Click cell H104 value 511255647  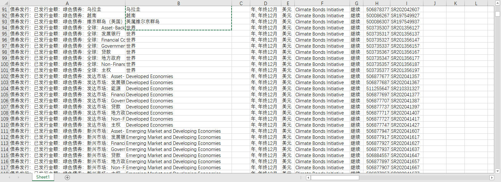[x=377, y=89]
